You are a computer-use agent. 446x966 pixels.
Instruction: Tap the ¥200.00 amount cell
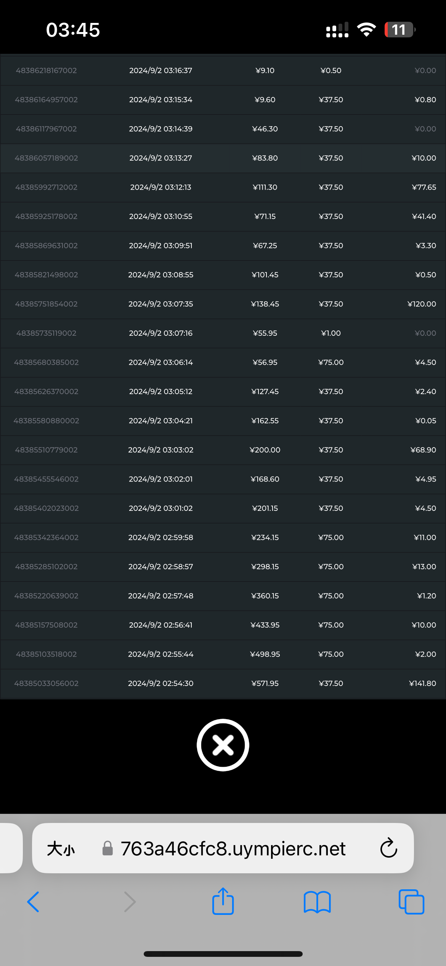pos(265,450)
